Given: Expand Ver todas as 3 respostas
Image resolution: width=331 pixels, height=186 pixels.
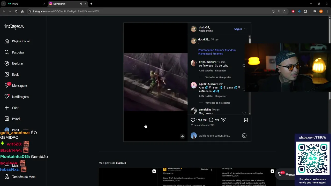Looking at the screenshot, I should (x=218, y=103).
